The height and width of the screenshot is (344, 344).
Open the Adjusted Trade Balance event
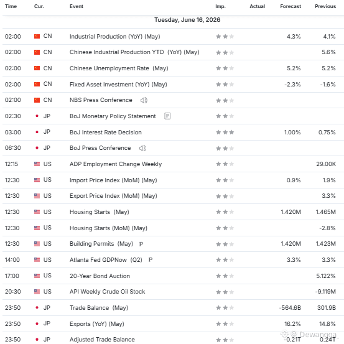102,340
